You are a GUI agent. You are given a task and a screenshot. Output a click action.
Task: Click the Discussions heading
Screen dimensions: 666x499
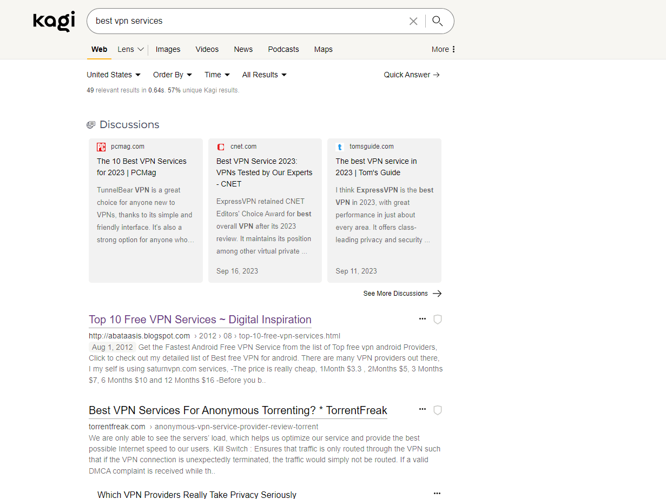(x=129, y=124)
